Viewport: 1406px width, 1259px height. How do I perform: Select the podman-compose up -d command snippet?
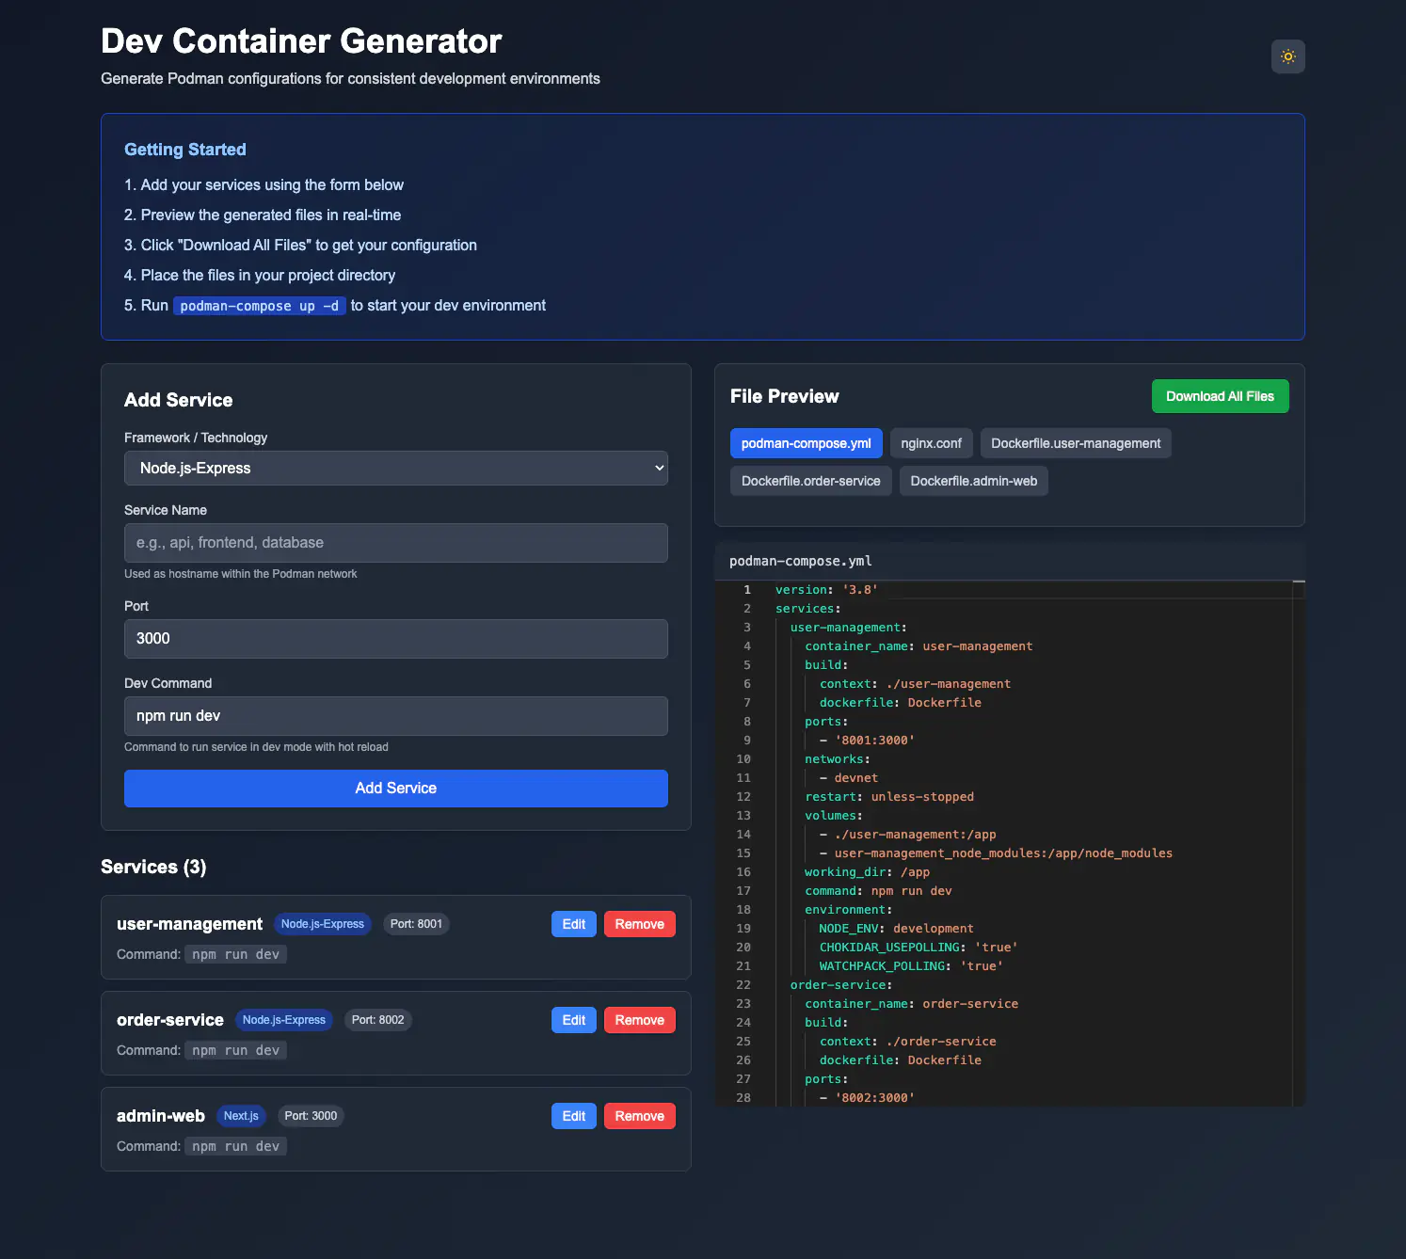pos(259,305)
